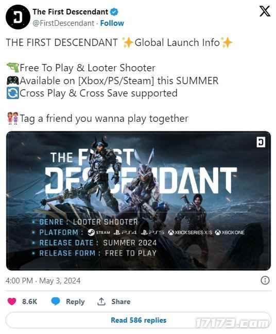Click The First Descendant profile avatar
Viewport: 276px width, 334px height.
click(18, 17)
